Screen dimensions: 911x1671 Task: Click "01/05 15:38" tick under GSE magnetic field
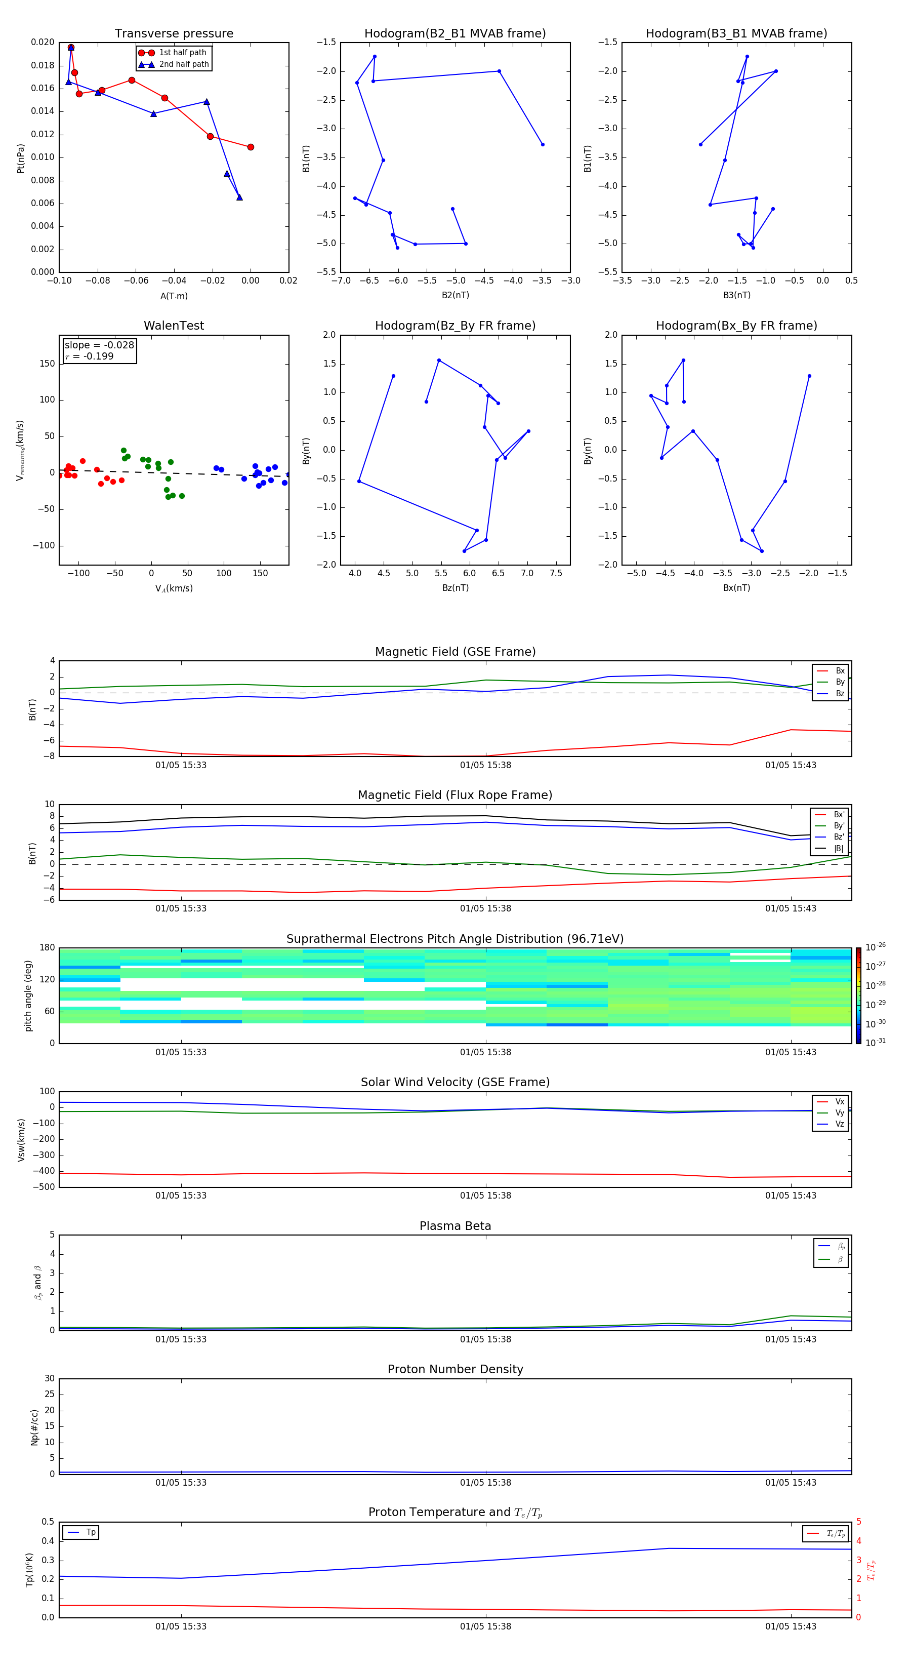click(486, 766)
